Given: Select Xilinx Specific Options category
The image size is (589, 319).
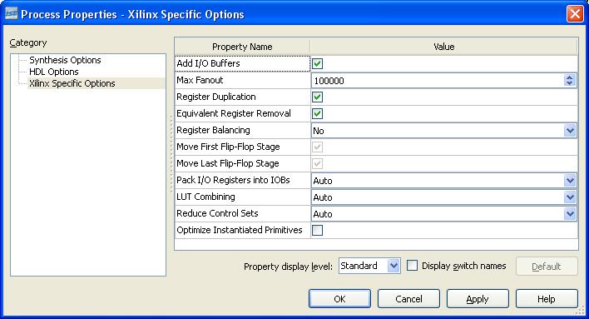Looking at the screenshot, I should click(72, 83).
